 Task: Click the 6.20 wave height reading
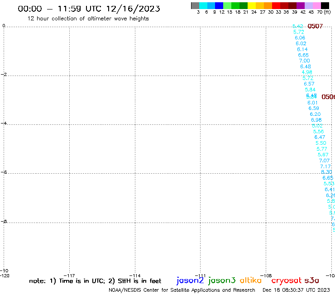click(316, 114)
